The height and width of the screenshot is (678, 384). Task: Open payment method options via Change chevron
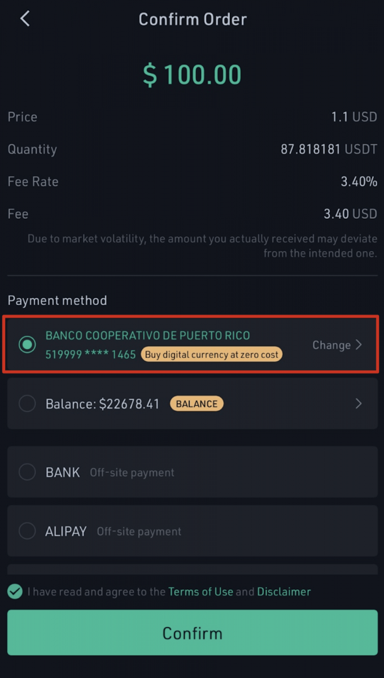359,345
